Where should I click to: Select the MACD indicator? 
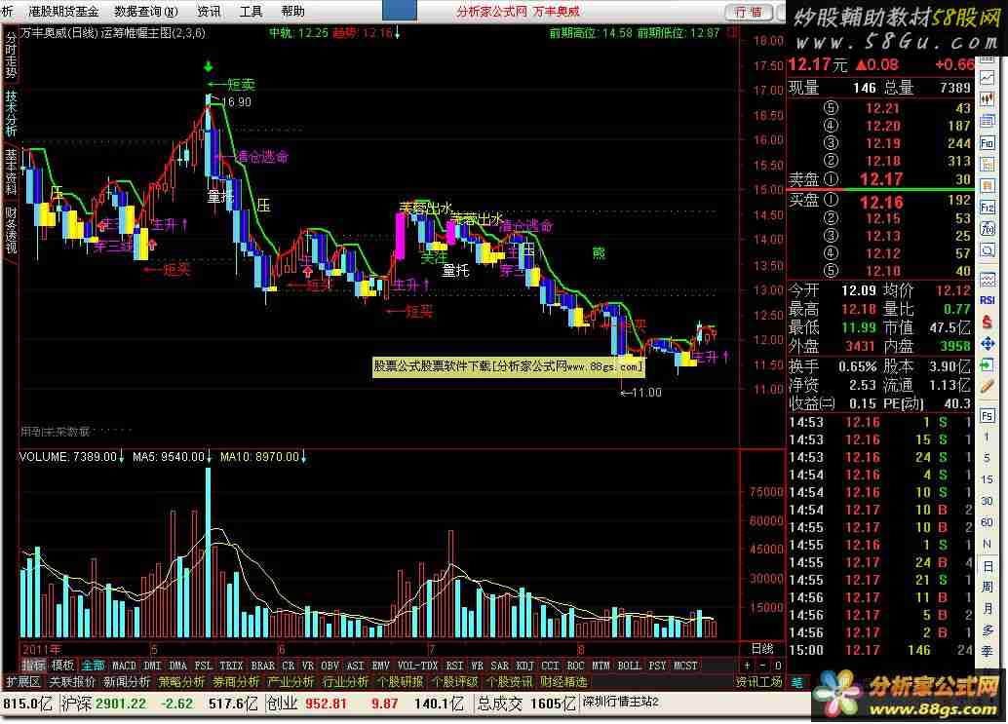point(124,666)
